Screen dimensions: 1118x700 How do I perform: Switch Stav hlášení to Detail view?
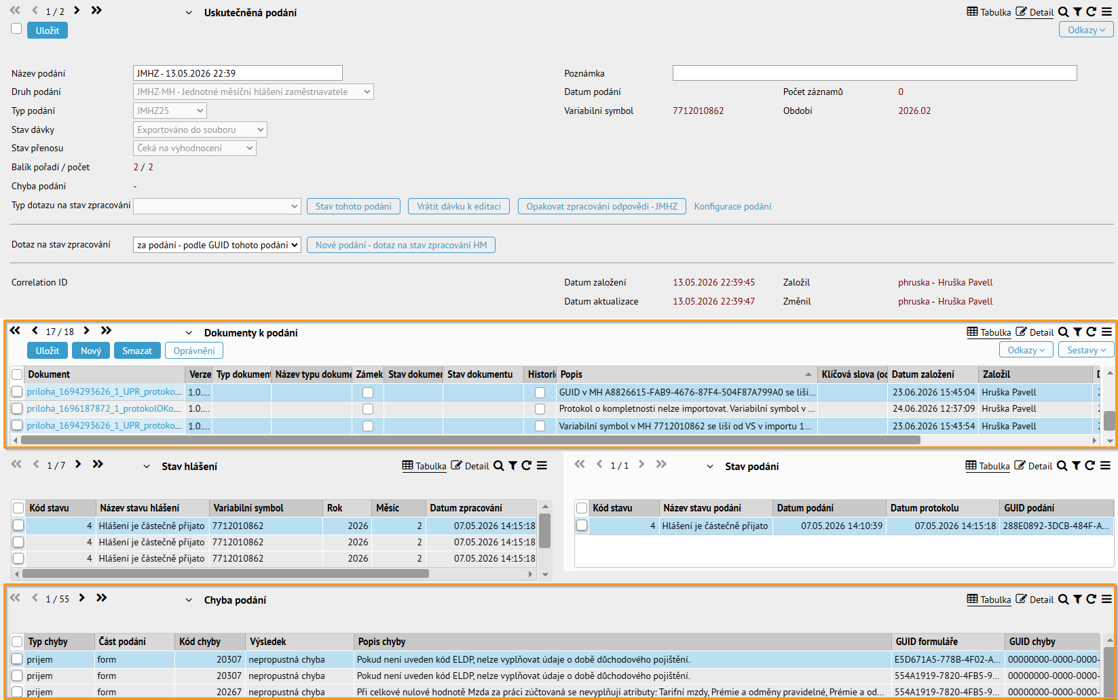coord(470,466)
